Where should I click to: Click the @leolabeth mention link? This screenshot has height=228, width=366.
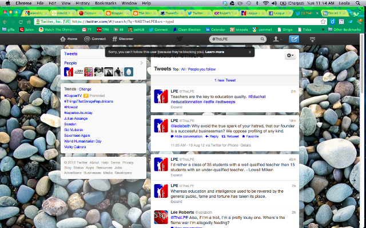181,126
